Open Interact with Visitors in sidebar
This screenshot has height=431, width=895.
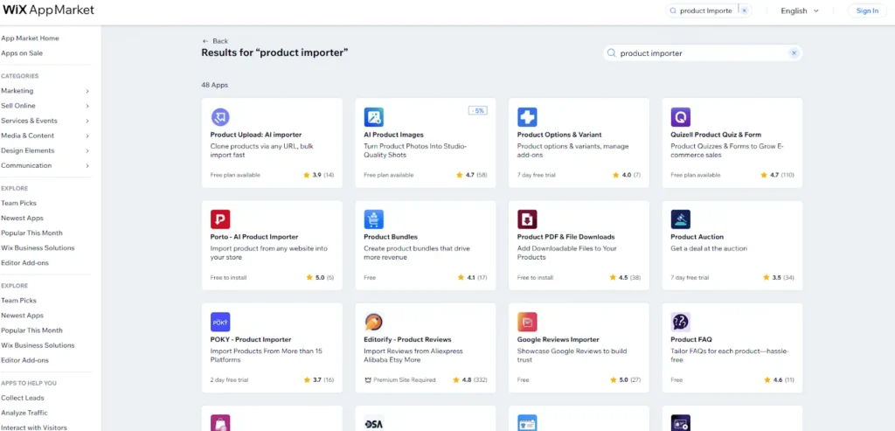[34, 428]
